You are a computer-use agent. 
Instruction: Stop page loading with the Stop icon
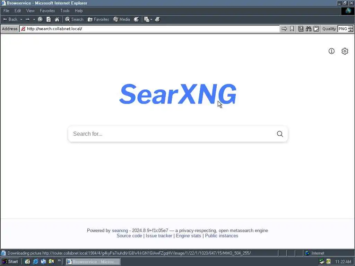pyautogui.click(x=40, y=19)
